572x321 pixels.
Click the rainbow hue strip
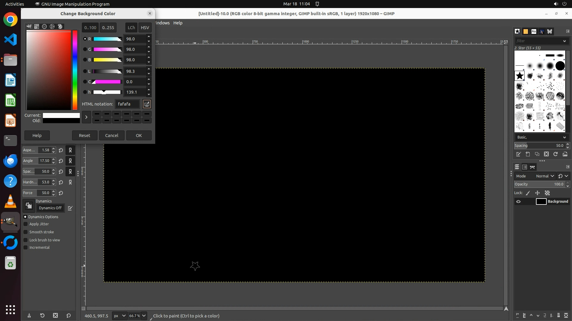[x=75, y=70]
